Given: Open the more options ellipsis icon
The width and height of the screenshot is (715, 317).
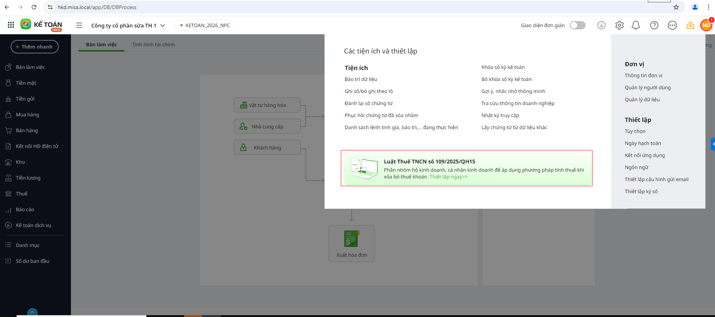Looking at the screenshot, I should pos(672,25).
